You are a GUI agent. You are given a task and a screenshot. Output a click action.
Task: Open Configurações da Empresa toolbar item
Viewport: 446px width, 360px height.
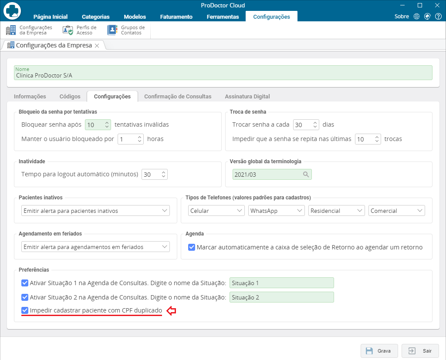pos(29,30)
